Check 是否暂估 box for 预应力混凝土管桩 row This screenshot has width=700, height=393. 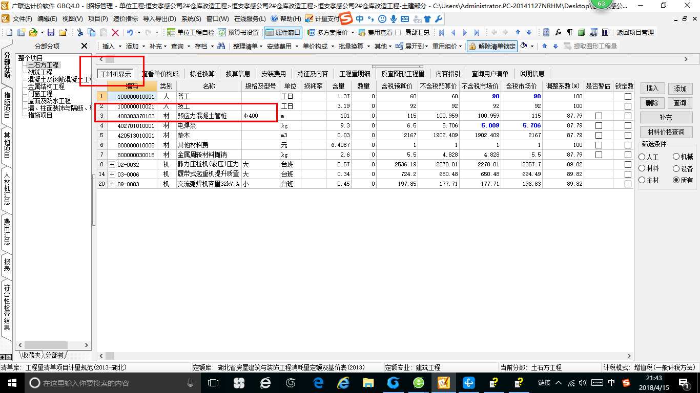[599, 116]
